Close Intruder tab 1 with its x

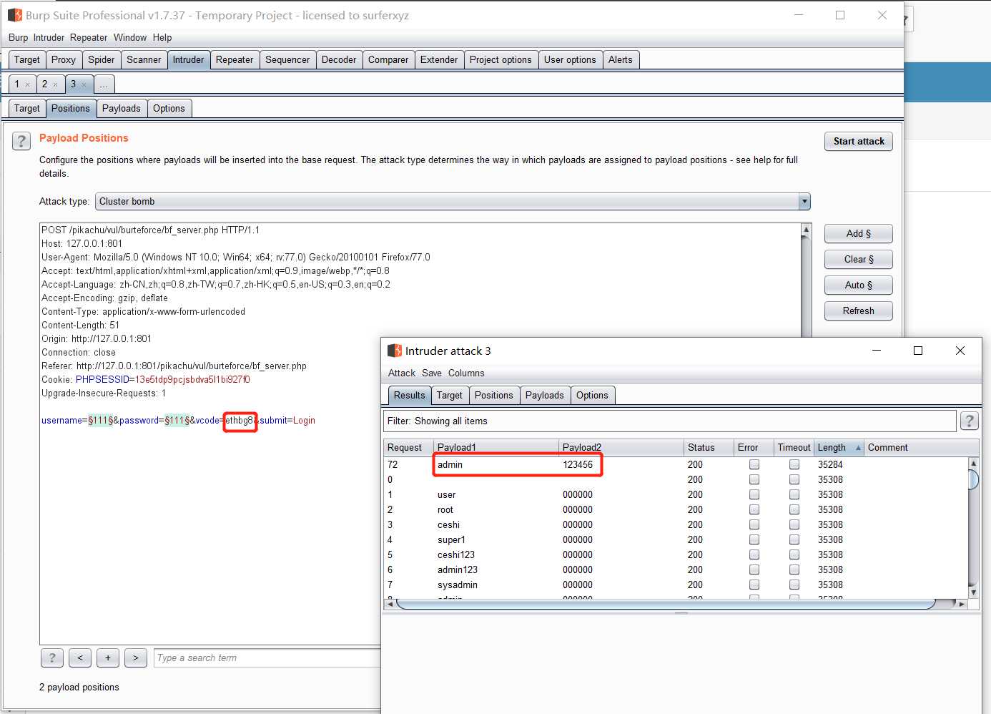click(28, 84)
